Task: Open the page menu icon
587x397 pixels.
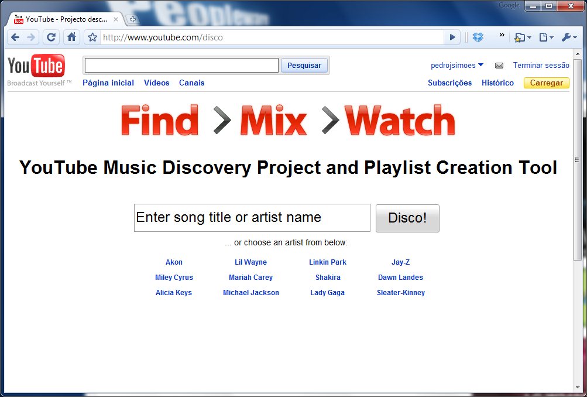Action: [546, 37]
